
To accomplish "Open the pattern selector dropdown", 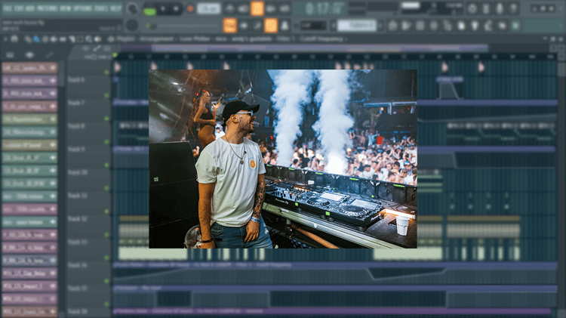I will pos(357,25).
